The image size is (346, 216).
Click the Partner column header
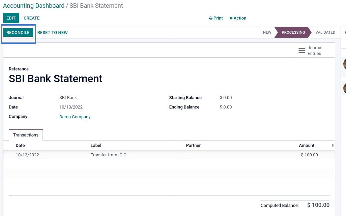[193, 146]
